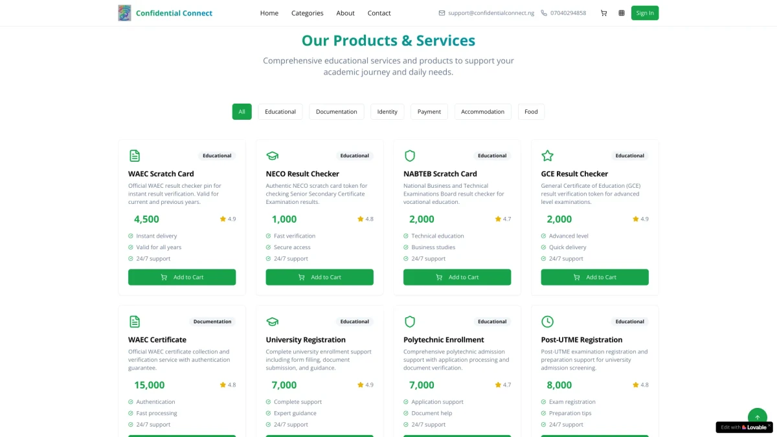Click the support email envelope icon

pos(442,13)
